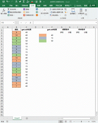Screen dimensions: 98x123
Task: Switch to Page Break Preview in status bar
Action: (x=71, y=121)
